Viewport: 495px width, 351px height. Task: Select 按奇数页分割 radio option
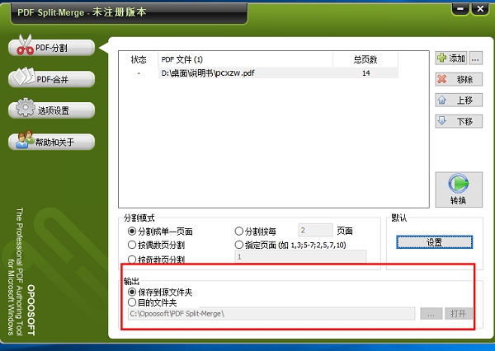[156, 260]
